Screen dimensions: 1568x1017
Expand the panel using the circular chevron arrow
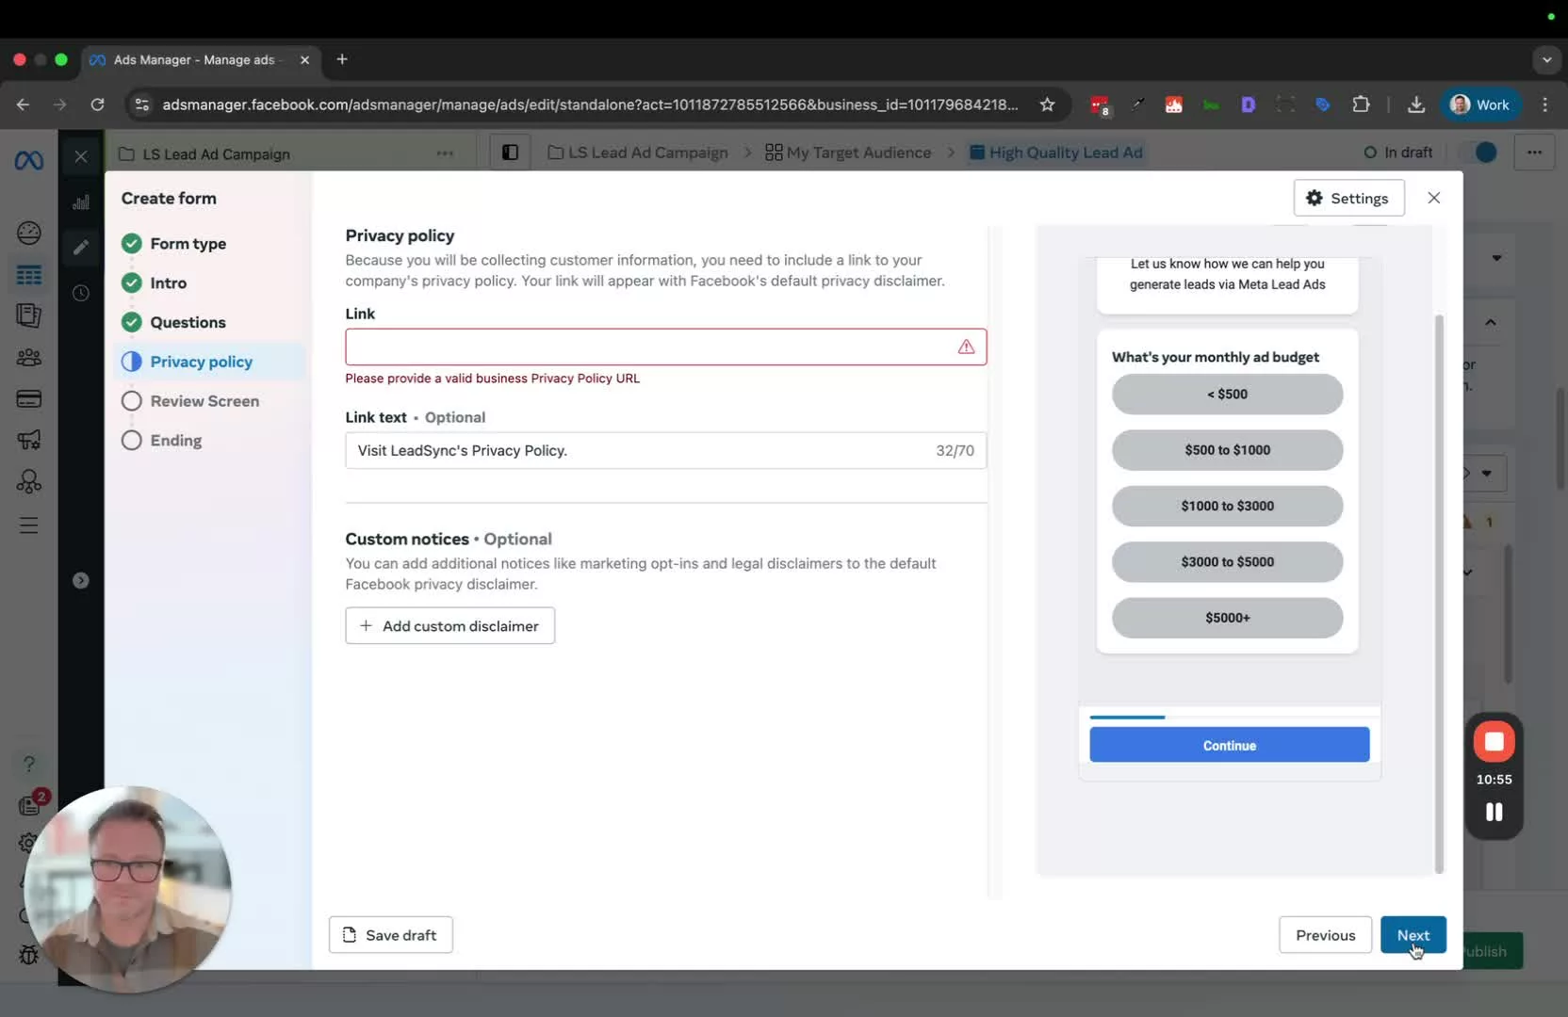[x=81, y=580]
